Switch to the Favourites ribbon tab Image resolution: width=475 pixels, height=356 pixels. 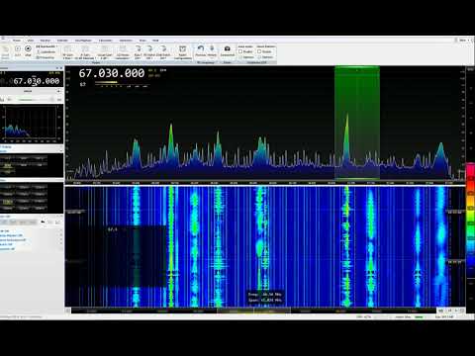(x=105, y=41)
